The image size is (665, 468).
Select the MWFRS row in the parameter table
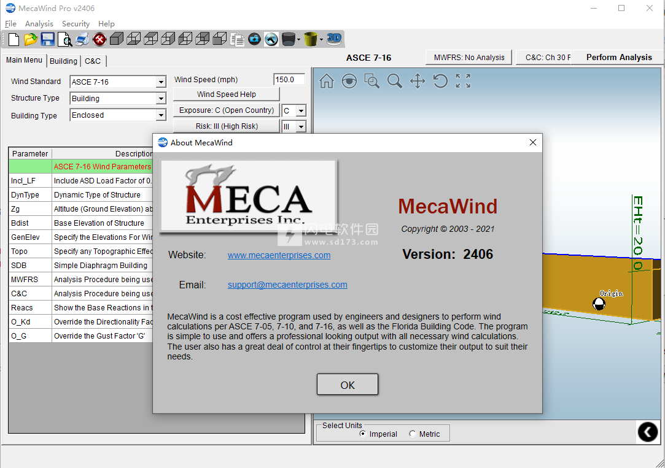80,280
